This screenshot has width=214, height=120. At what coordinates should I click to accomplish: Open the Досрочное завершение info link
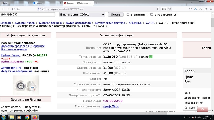[x=17, y=71]
